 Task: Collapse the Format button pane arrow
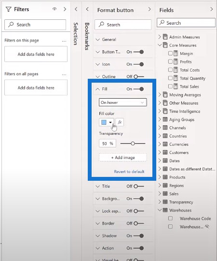tap(149, 9)
